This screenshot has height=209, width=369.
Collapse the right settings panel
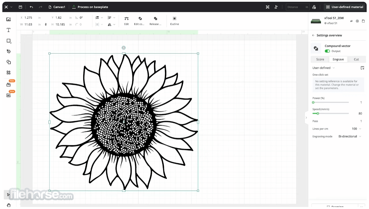coord(306,118)
